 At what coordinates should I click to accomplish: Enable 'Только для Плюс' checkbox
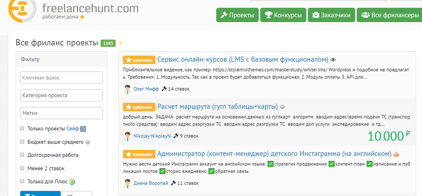pos(23,182)
